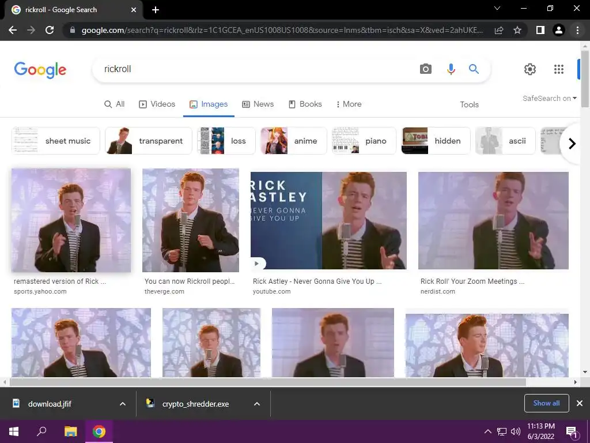Open the theverge.com Rickroll image result
This screenshot has height=443, width=590.
[190, 220]
